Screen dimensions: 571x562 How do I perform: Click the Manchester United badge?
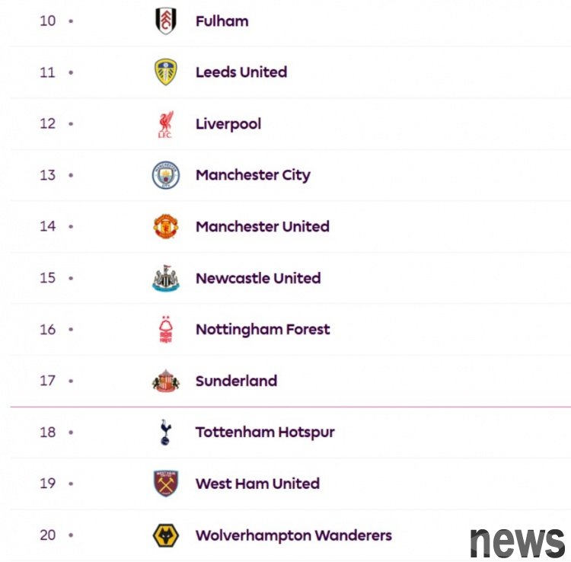[x=166, y=226]
